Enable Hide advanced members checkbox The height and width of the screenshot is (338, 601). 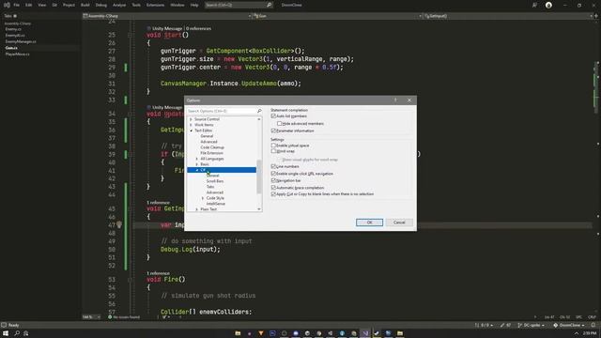coord(279,123)
